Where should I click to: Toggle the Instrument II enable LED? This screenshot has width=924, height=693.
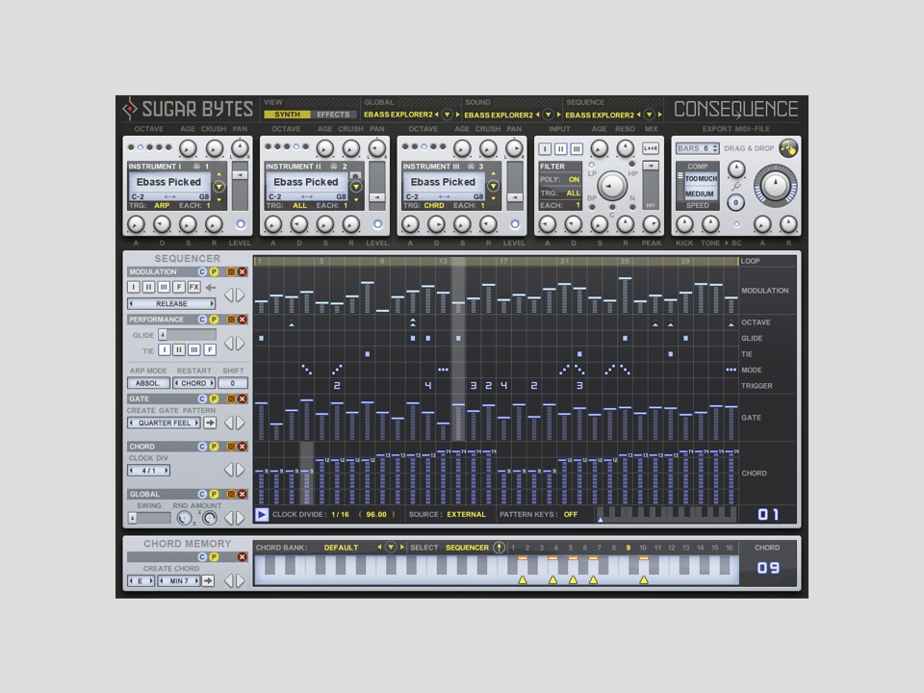(377, 224)
